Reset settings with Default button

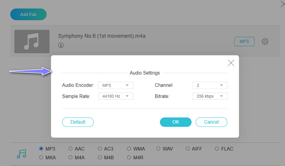click(x=78, y=122)
